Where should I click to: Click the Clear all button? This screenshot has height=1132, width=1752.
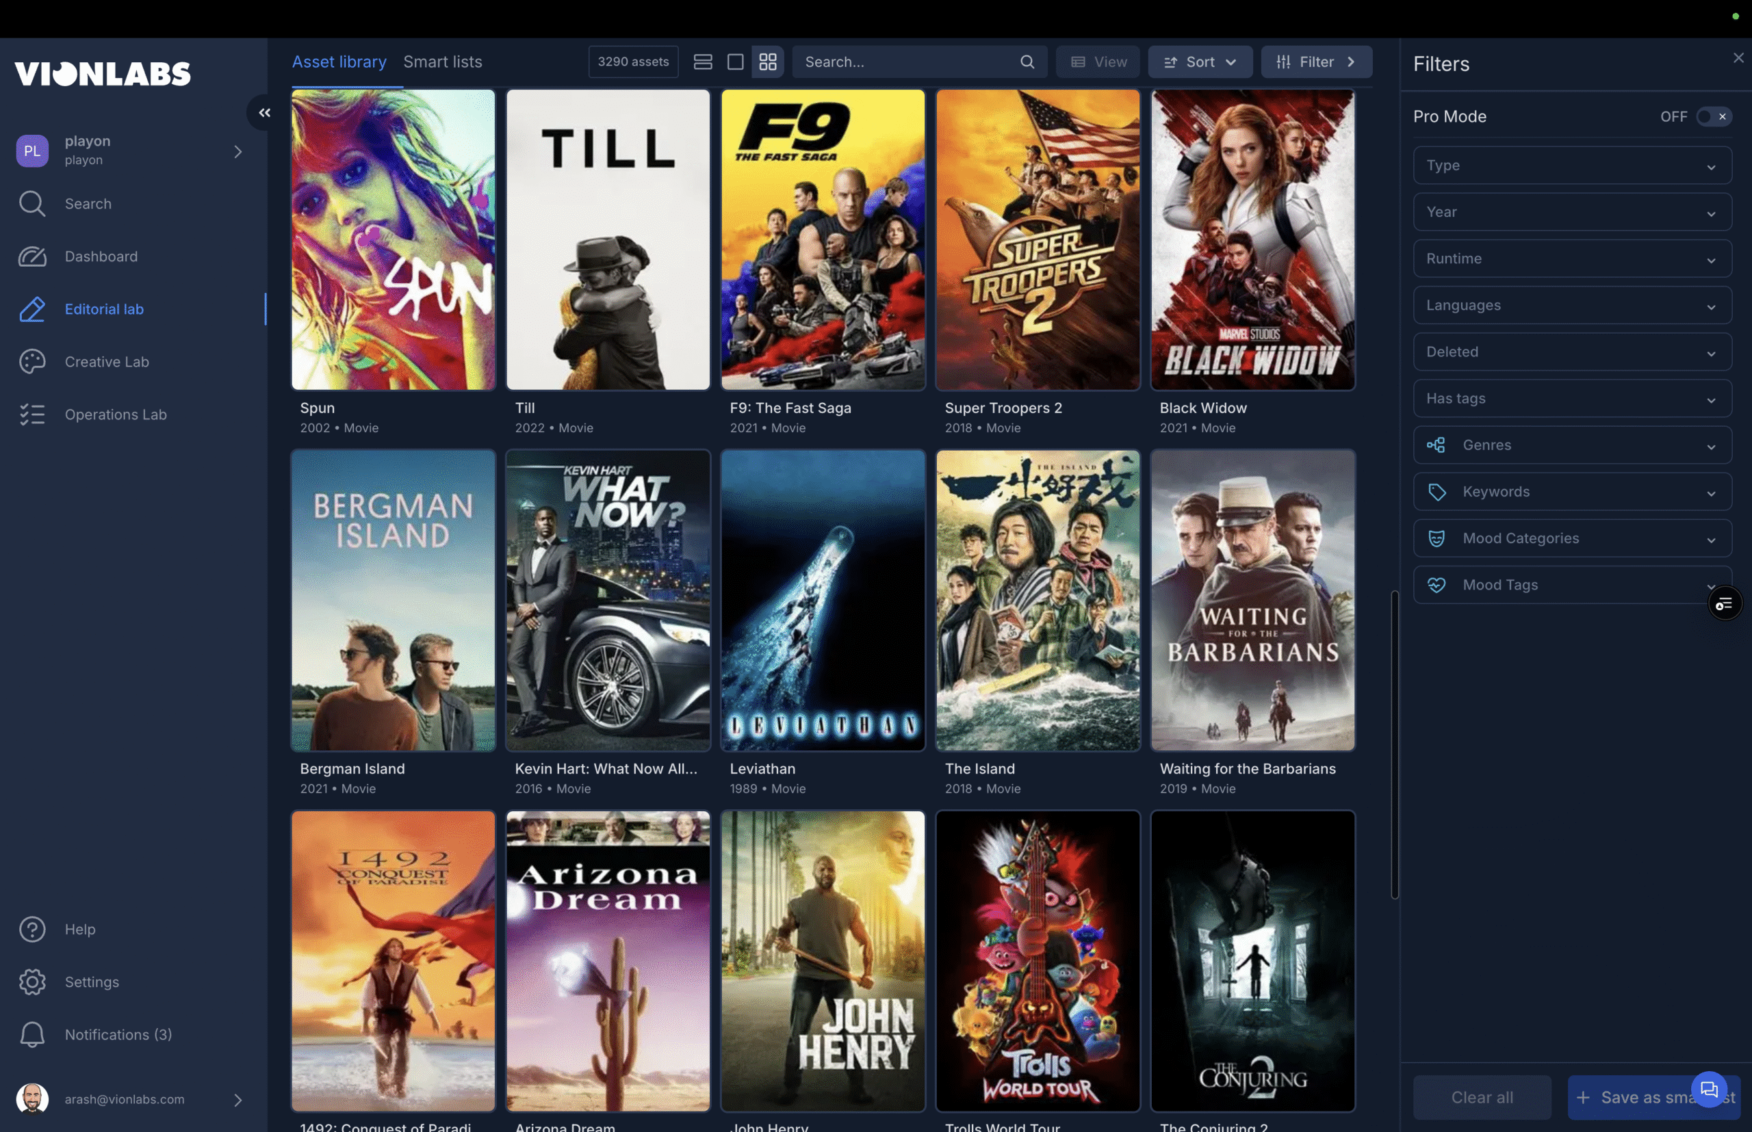pos(1482,1097)
